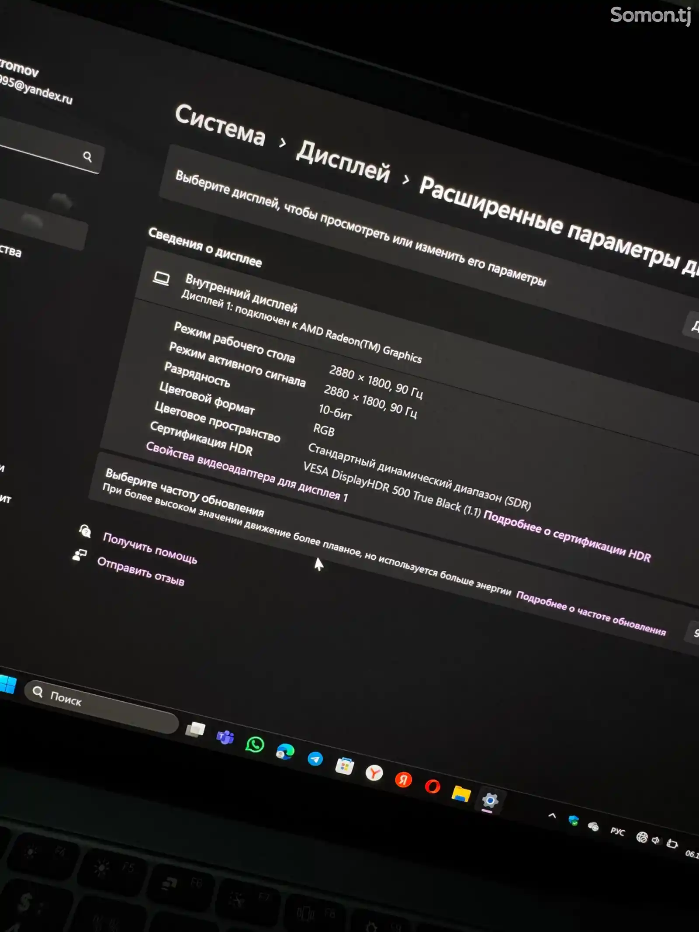Screen dimensions: 699x932
Task: Go back to "Система" breadcrumb
Action: pos(220,125)
